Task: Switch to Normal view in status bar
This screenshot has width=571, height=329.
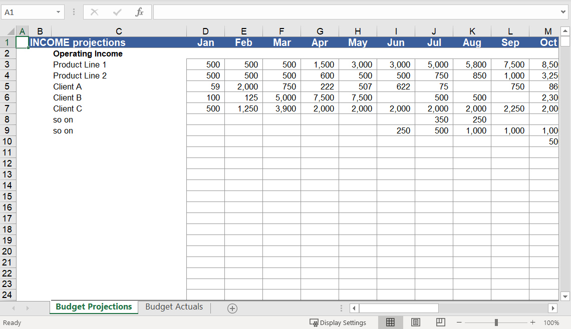Action: tap(390, 322)
